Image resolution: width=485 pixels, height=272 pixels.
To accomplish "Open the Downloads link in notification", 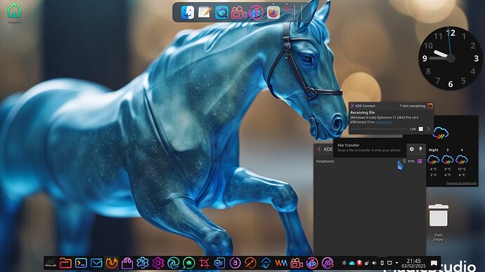I will tap(384, 122).
